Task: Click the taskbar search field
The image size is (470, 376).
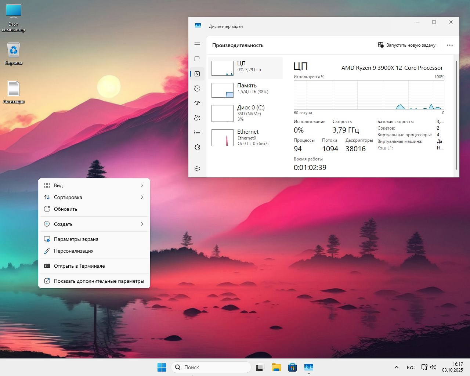Action: 211,367
